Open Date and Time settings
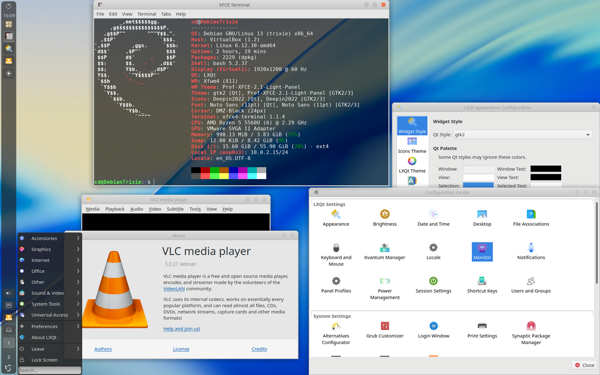The image size is (600, 375). pyautogui.click(x=434, y=218)
